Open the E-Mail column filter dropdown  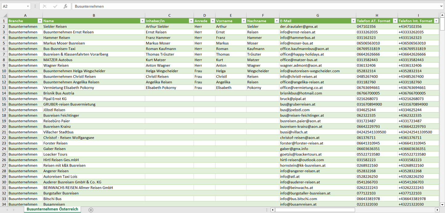click(x=353, y=21)
